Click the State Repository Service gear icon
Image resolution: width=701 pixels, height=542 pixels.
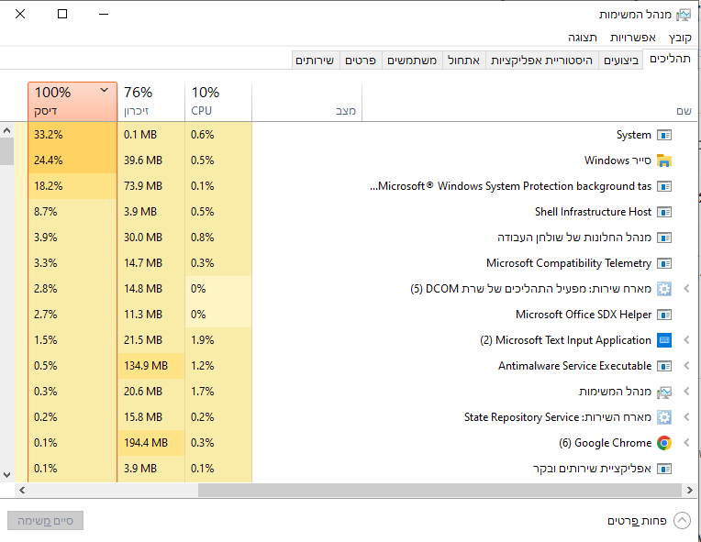click(x=664, y=417)
